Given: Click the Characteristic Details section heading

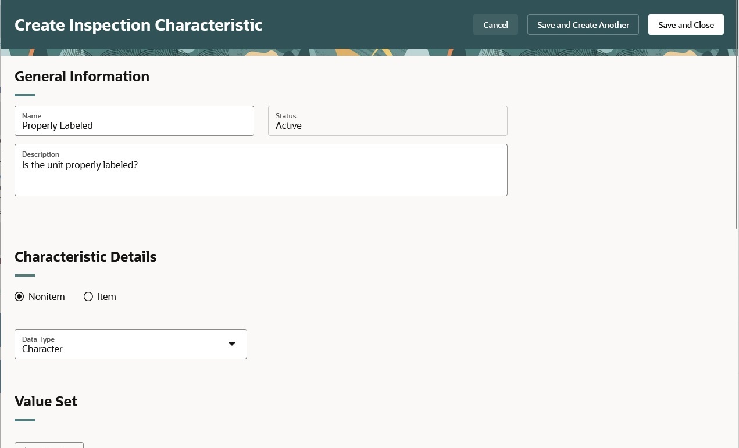Looking at the screenshot, I should coord(85,256).
